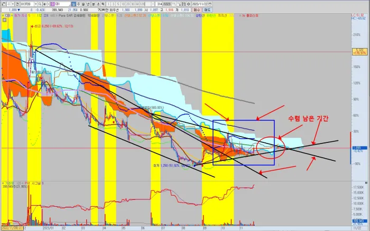This screenshot has height=231, width=370.
Task: Click the date field 2023/11/22
Action: click(x=200, y=4)
